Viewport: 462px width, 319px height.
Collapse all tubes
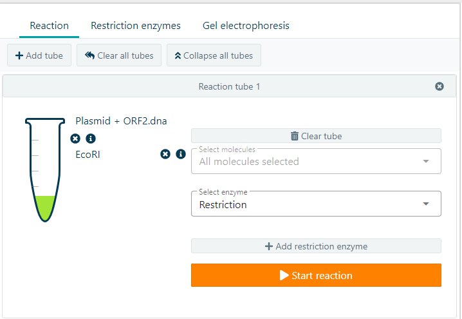pos(214,55)
